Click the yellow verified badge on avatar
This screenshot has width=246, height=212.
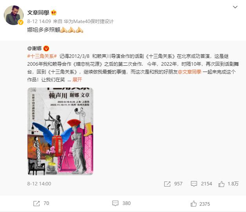tap(20, 22)
